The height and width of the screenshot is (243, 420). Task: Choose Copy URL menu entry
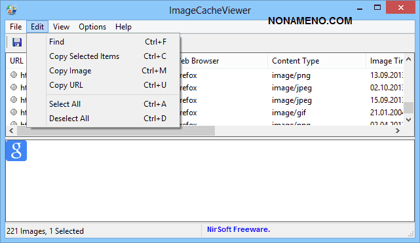click(x=104, y=85)
